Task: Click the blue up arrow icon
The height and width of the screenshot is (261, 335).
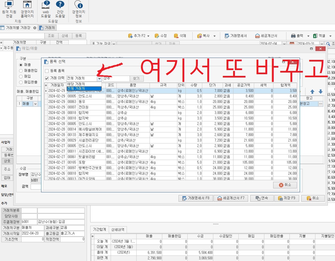Action: pos(312,92)
